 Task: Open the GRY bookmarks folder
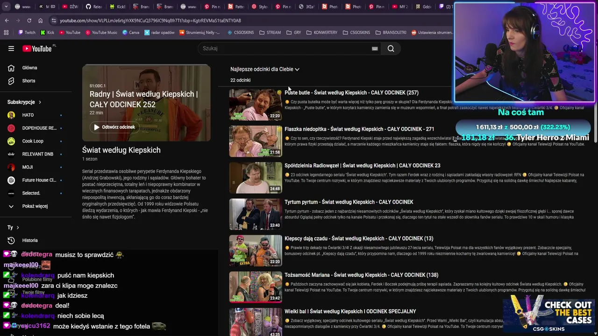(293, 33)
